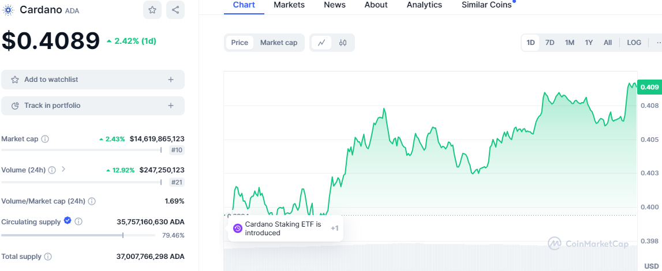This screenshot has width=662, height=271.
Task: Click the pie icon in Track in portfolio
Action: pos(15,106)
